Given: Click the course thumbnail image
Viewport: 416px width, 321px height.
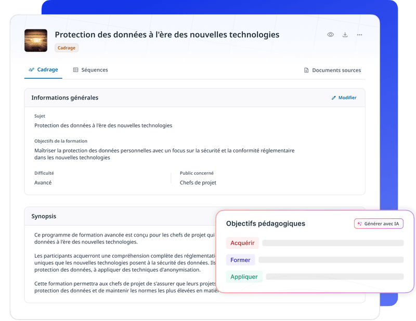Looking at the screenshot, I should 36,40.
